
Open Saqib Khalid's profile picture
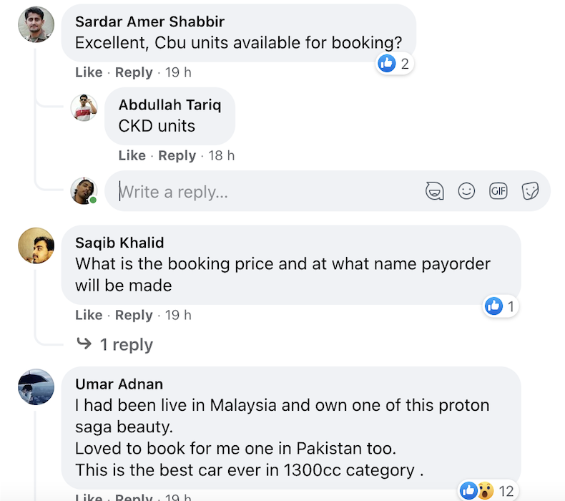36,245
